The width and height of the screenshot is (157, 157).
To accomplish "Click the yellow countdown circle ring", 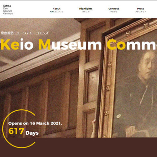I will (x=3, y=129).
